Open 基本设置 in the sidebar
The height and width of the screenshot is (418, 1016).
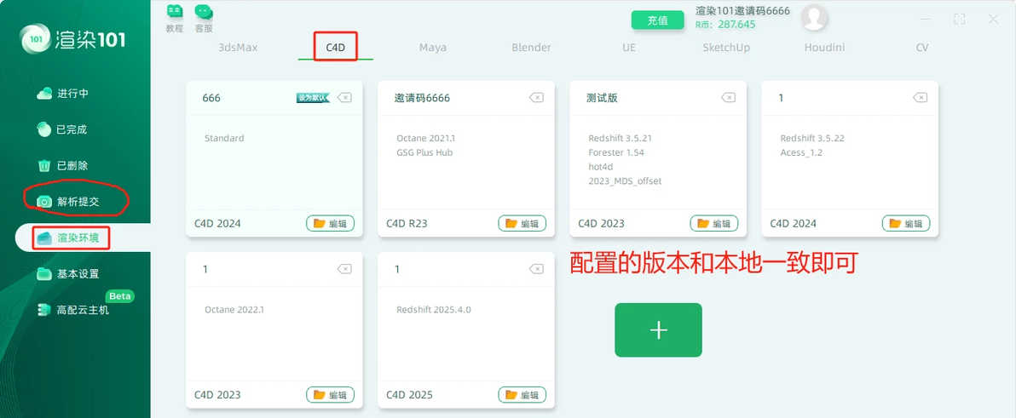68,274
